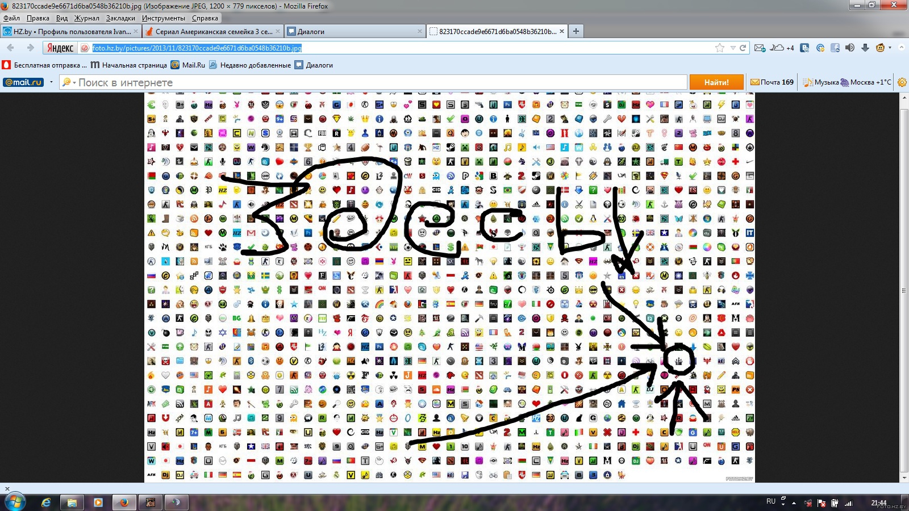Open the mail envelope toolbar icon

(x=760, y=48)
